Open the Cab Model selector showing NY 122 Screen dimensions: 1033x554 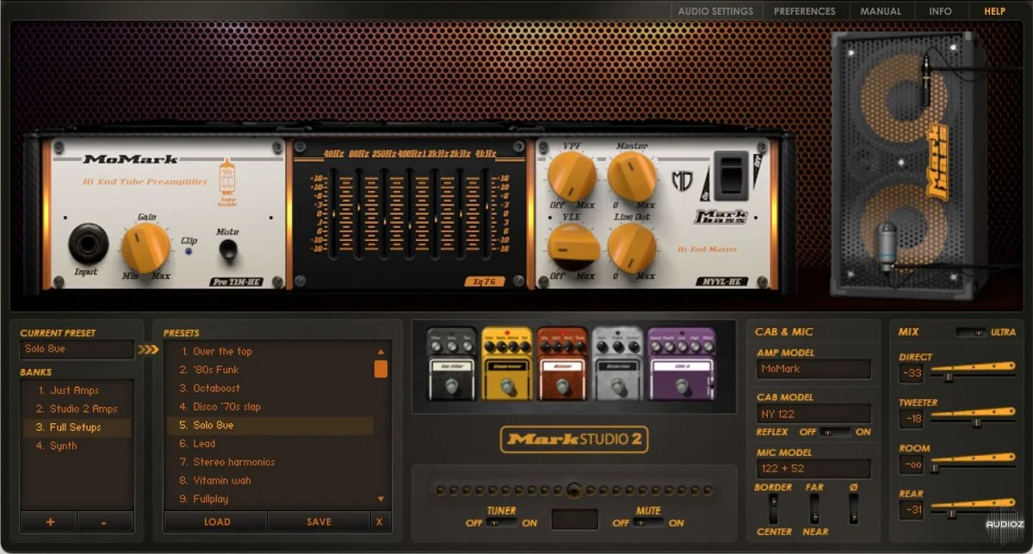[x=813, y=414]
